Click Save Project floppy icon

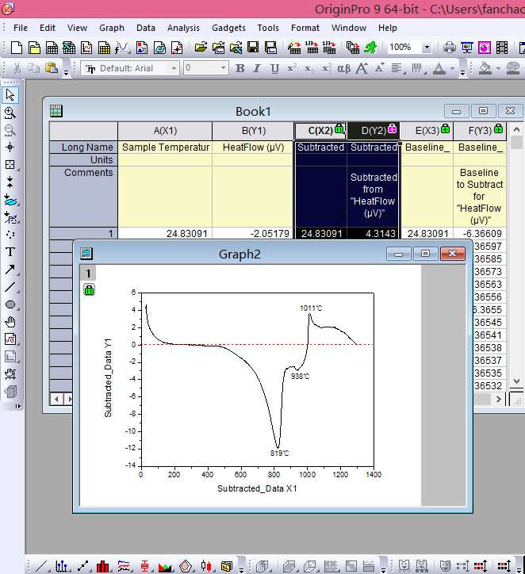(253, 48)
